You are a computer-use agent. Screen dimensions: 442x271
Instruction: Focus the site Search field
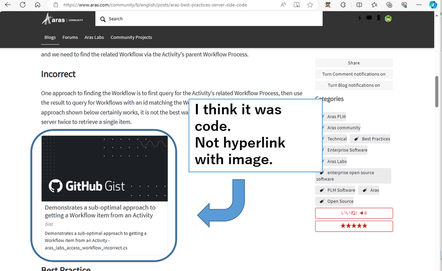coord(209,19)
